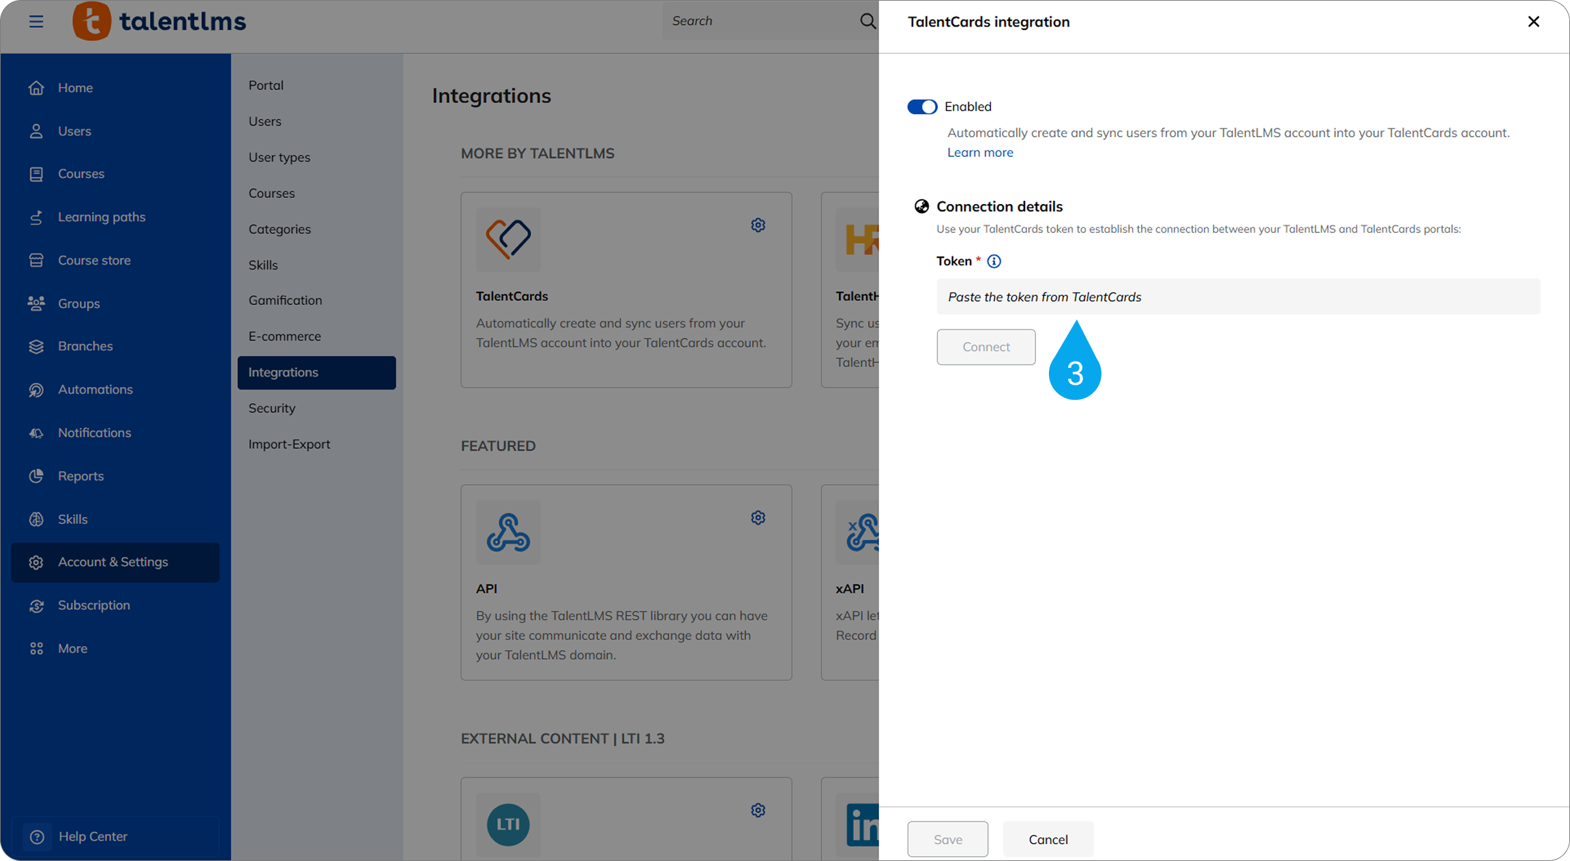Focus the Token input field

tap(1238, 297)
